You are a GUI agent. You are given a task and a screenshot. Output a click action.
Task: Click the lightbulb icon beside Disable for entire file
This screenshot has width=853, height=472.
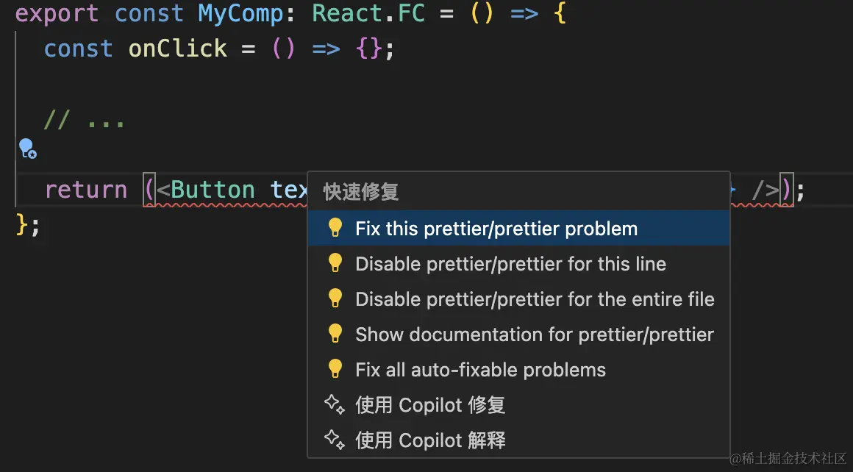point(335,298)
